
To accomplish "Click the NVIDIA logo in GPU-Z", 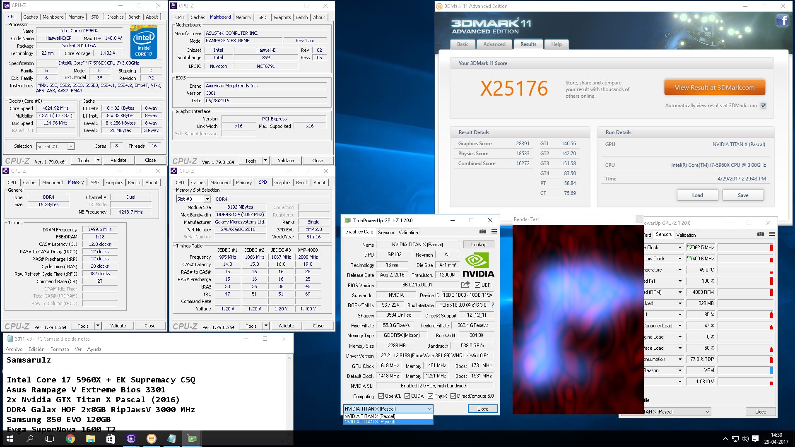I will tap(478, 265).
